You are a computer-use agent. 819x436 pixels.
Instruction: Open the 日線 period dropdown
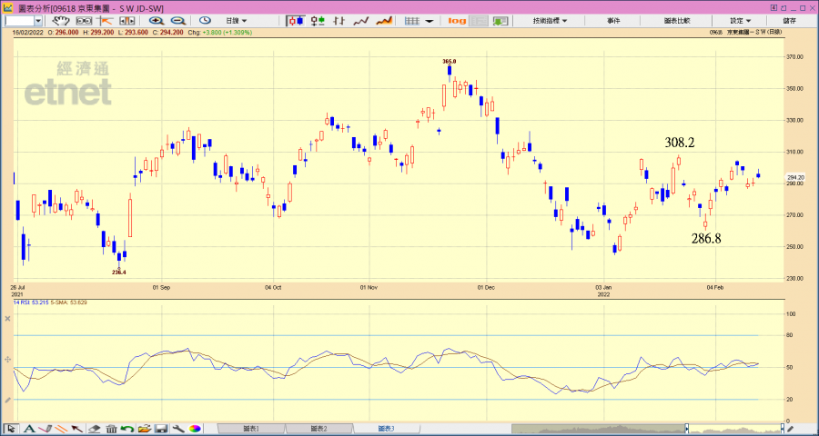pyautogui.click(x=238, y=20)
